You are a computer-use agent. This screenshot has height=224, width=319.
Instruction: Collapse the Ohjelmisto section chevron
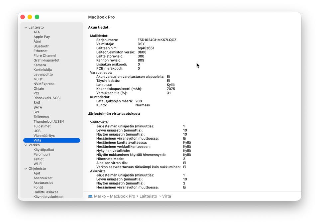coord(26,168)
